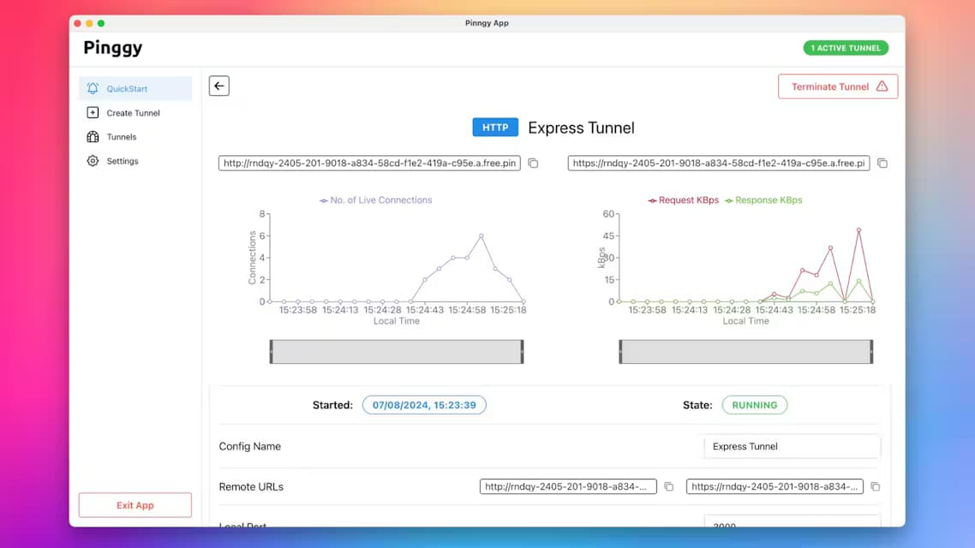Click the 1 Active Tunnel badge
Viewport: 975px width, 548px height.
click(845, 48)
